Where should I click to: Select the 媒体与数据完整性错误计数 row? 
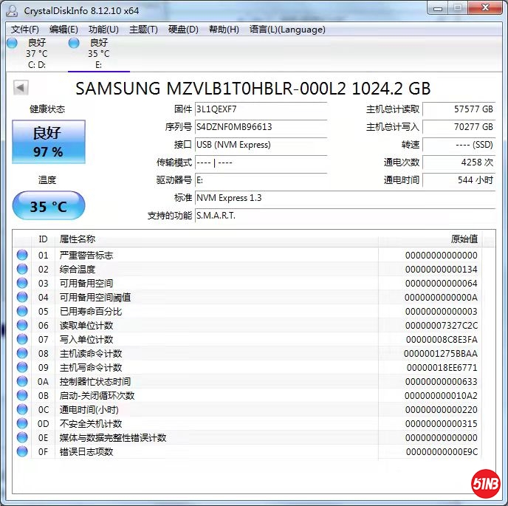click(x=247, y=437)
